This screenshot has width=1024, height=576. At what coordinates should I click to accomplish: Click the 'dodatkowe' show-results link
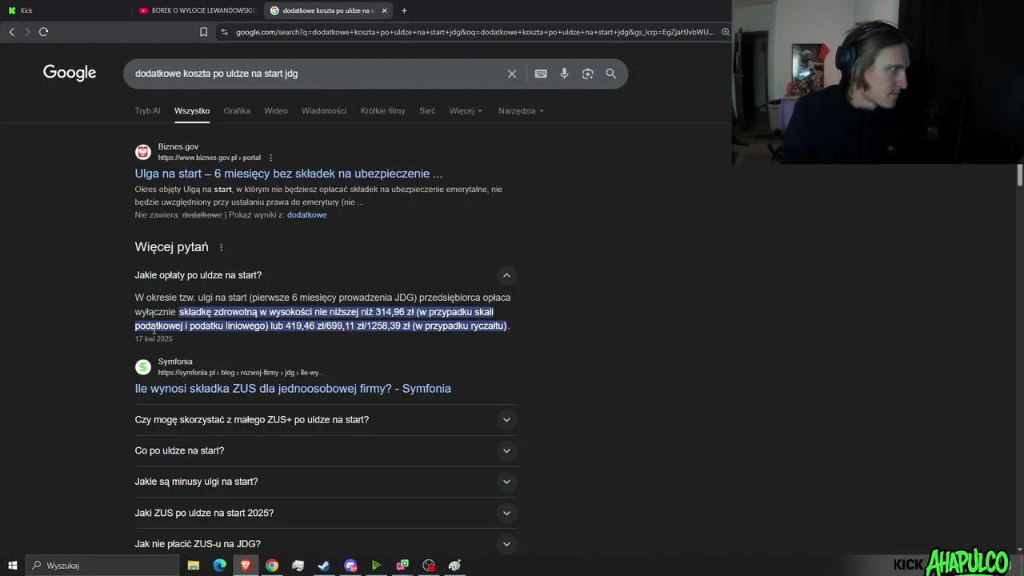[x=306, y=215]
